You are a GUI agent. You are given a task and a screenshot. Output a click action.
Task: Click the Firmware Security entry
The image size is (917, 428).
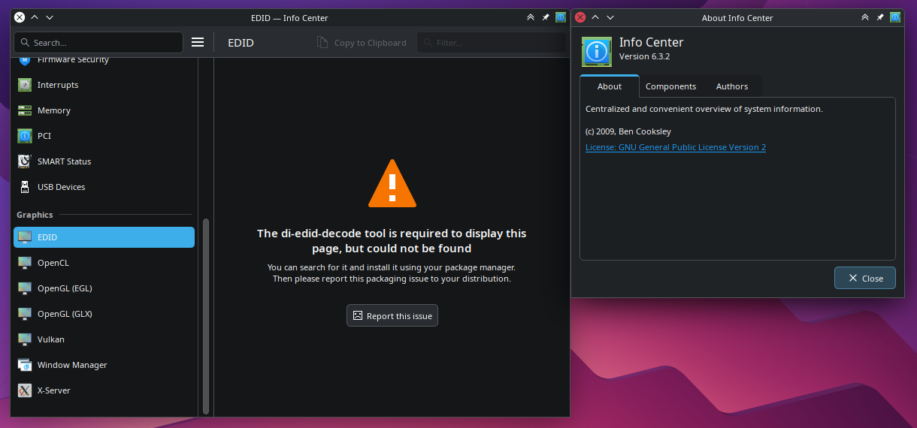[104, 62]
